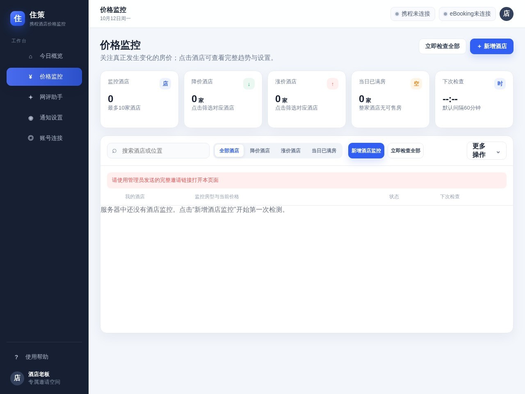
Task: Click the blue 新增酒店监控 button
Action: 366,151
